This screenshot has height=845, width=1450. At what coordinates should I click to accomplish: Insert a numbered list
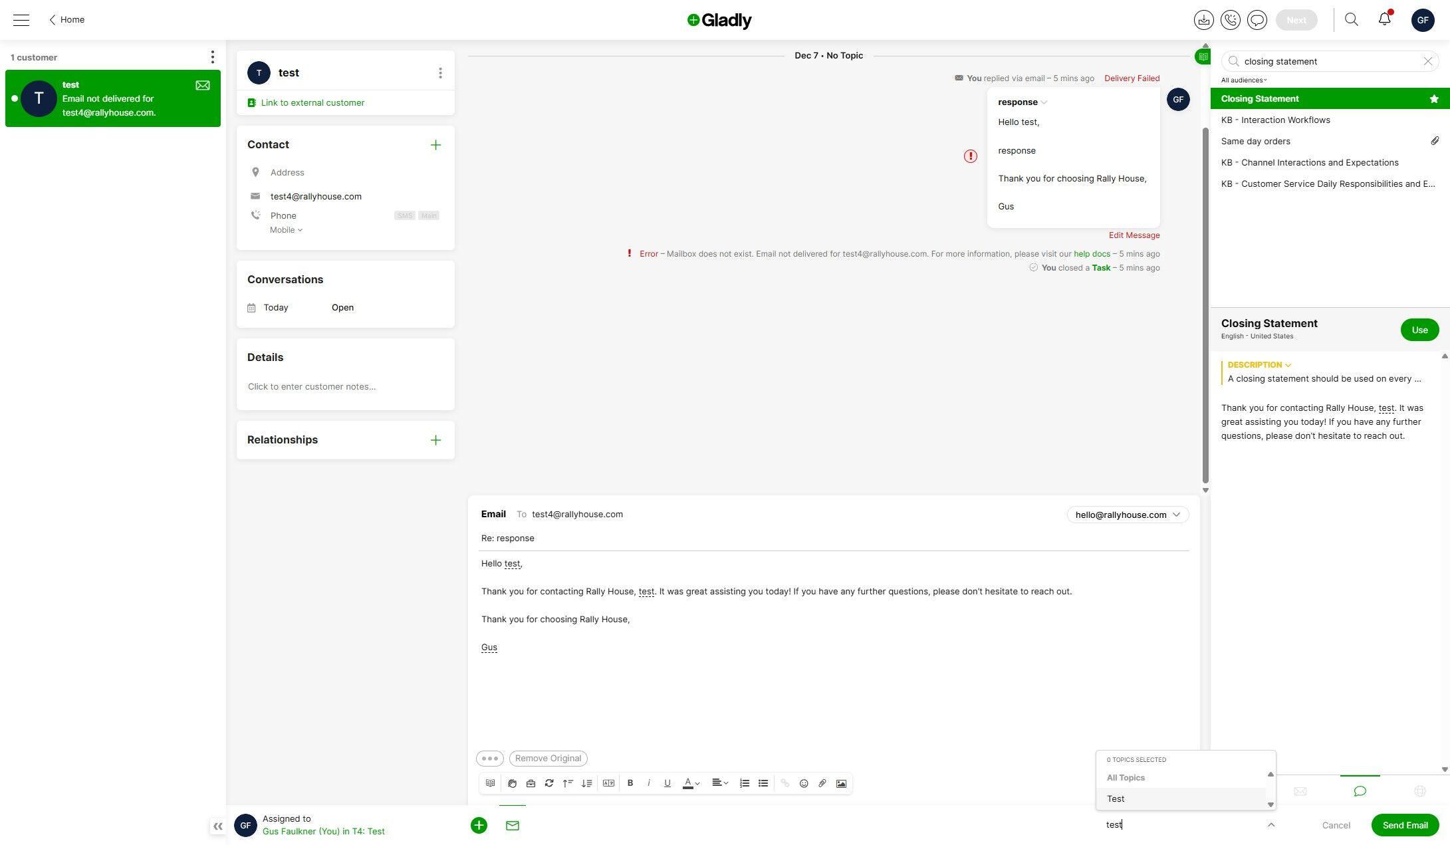(745, 783)
